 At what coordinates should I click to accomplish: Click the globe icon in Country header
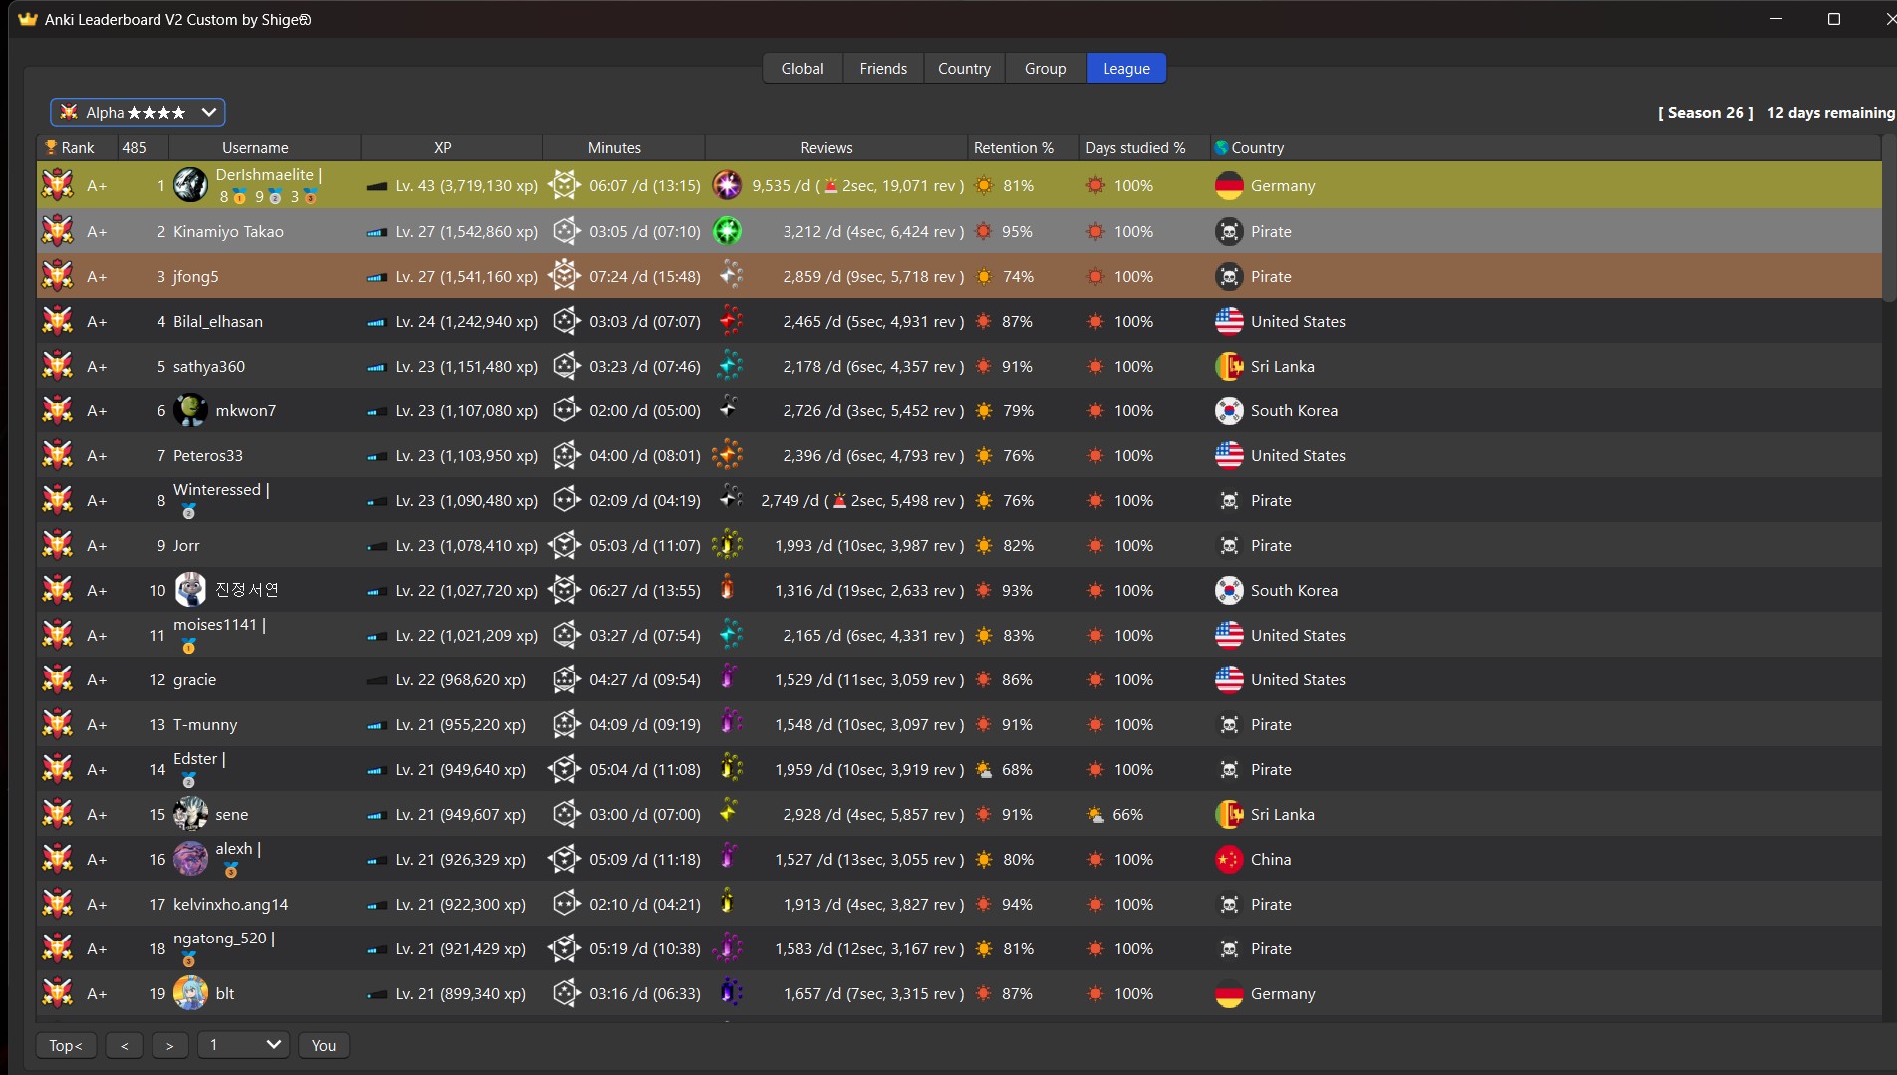click(1221, 147)
